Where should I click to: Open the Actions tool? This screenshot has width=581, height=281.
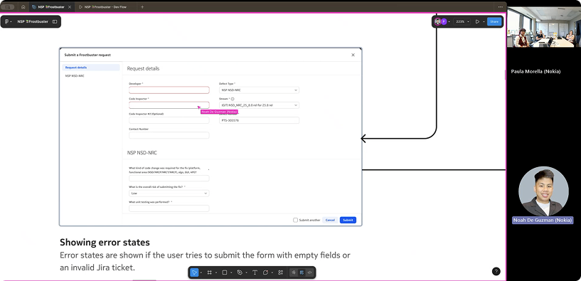[280, 272]
